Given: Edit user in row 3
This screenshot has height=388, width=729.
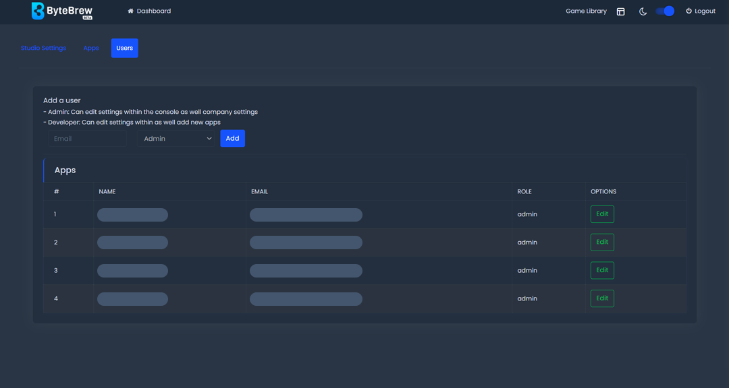Looking at the screenshot, I should 602,271.
